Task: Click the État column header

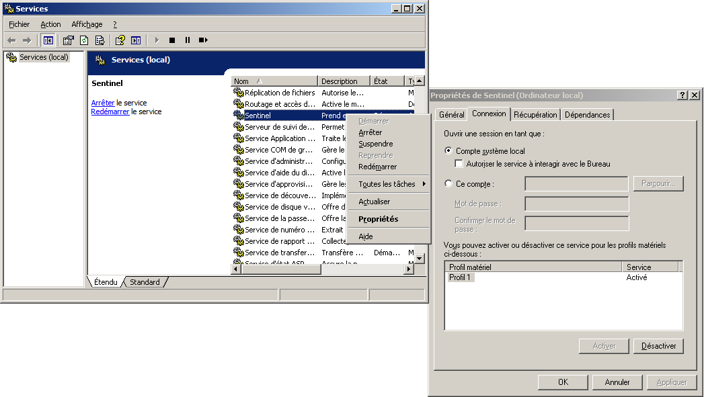Action: coord(387,81)
